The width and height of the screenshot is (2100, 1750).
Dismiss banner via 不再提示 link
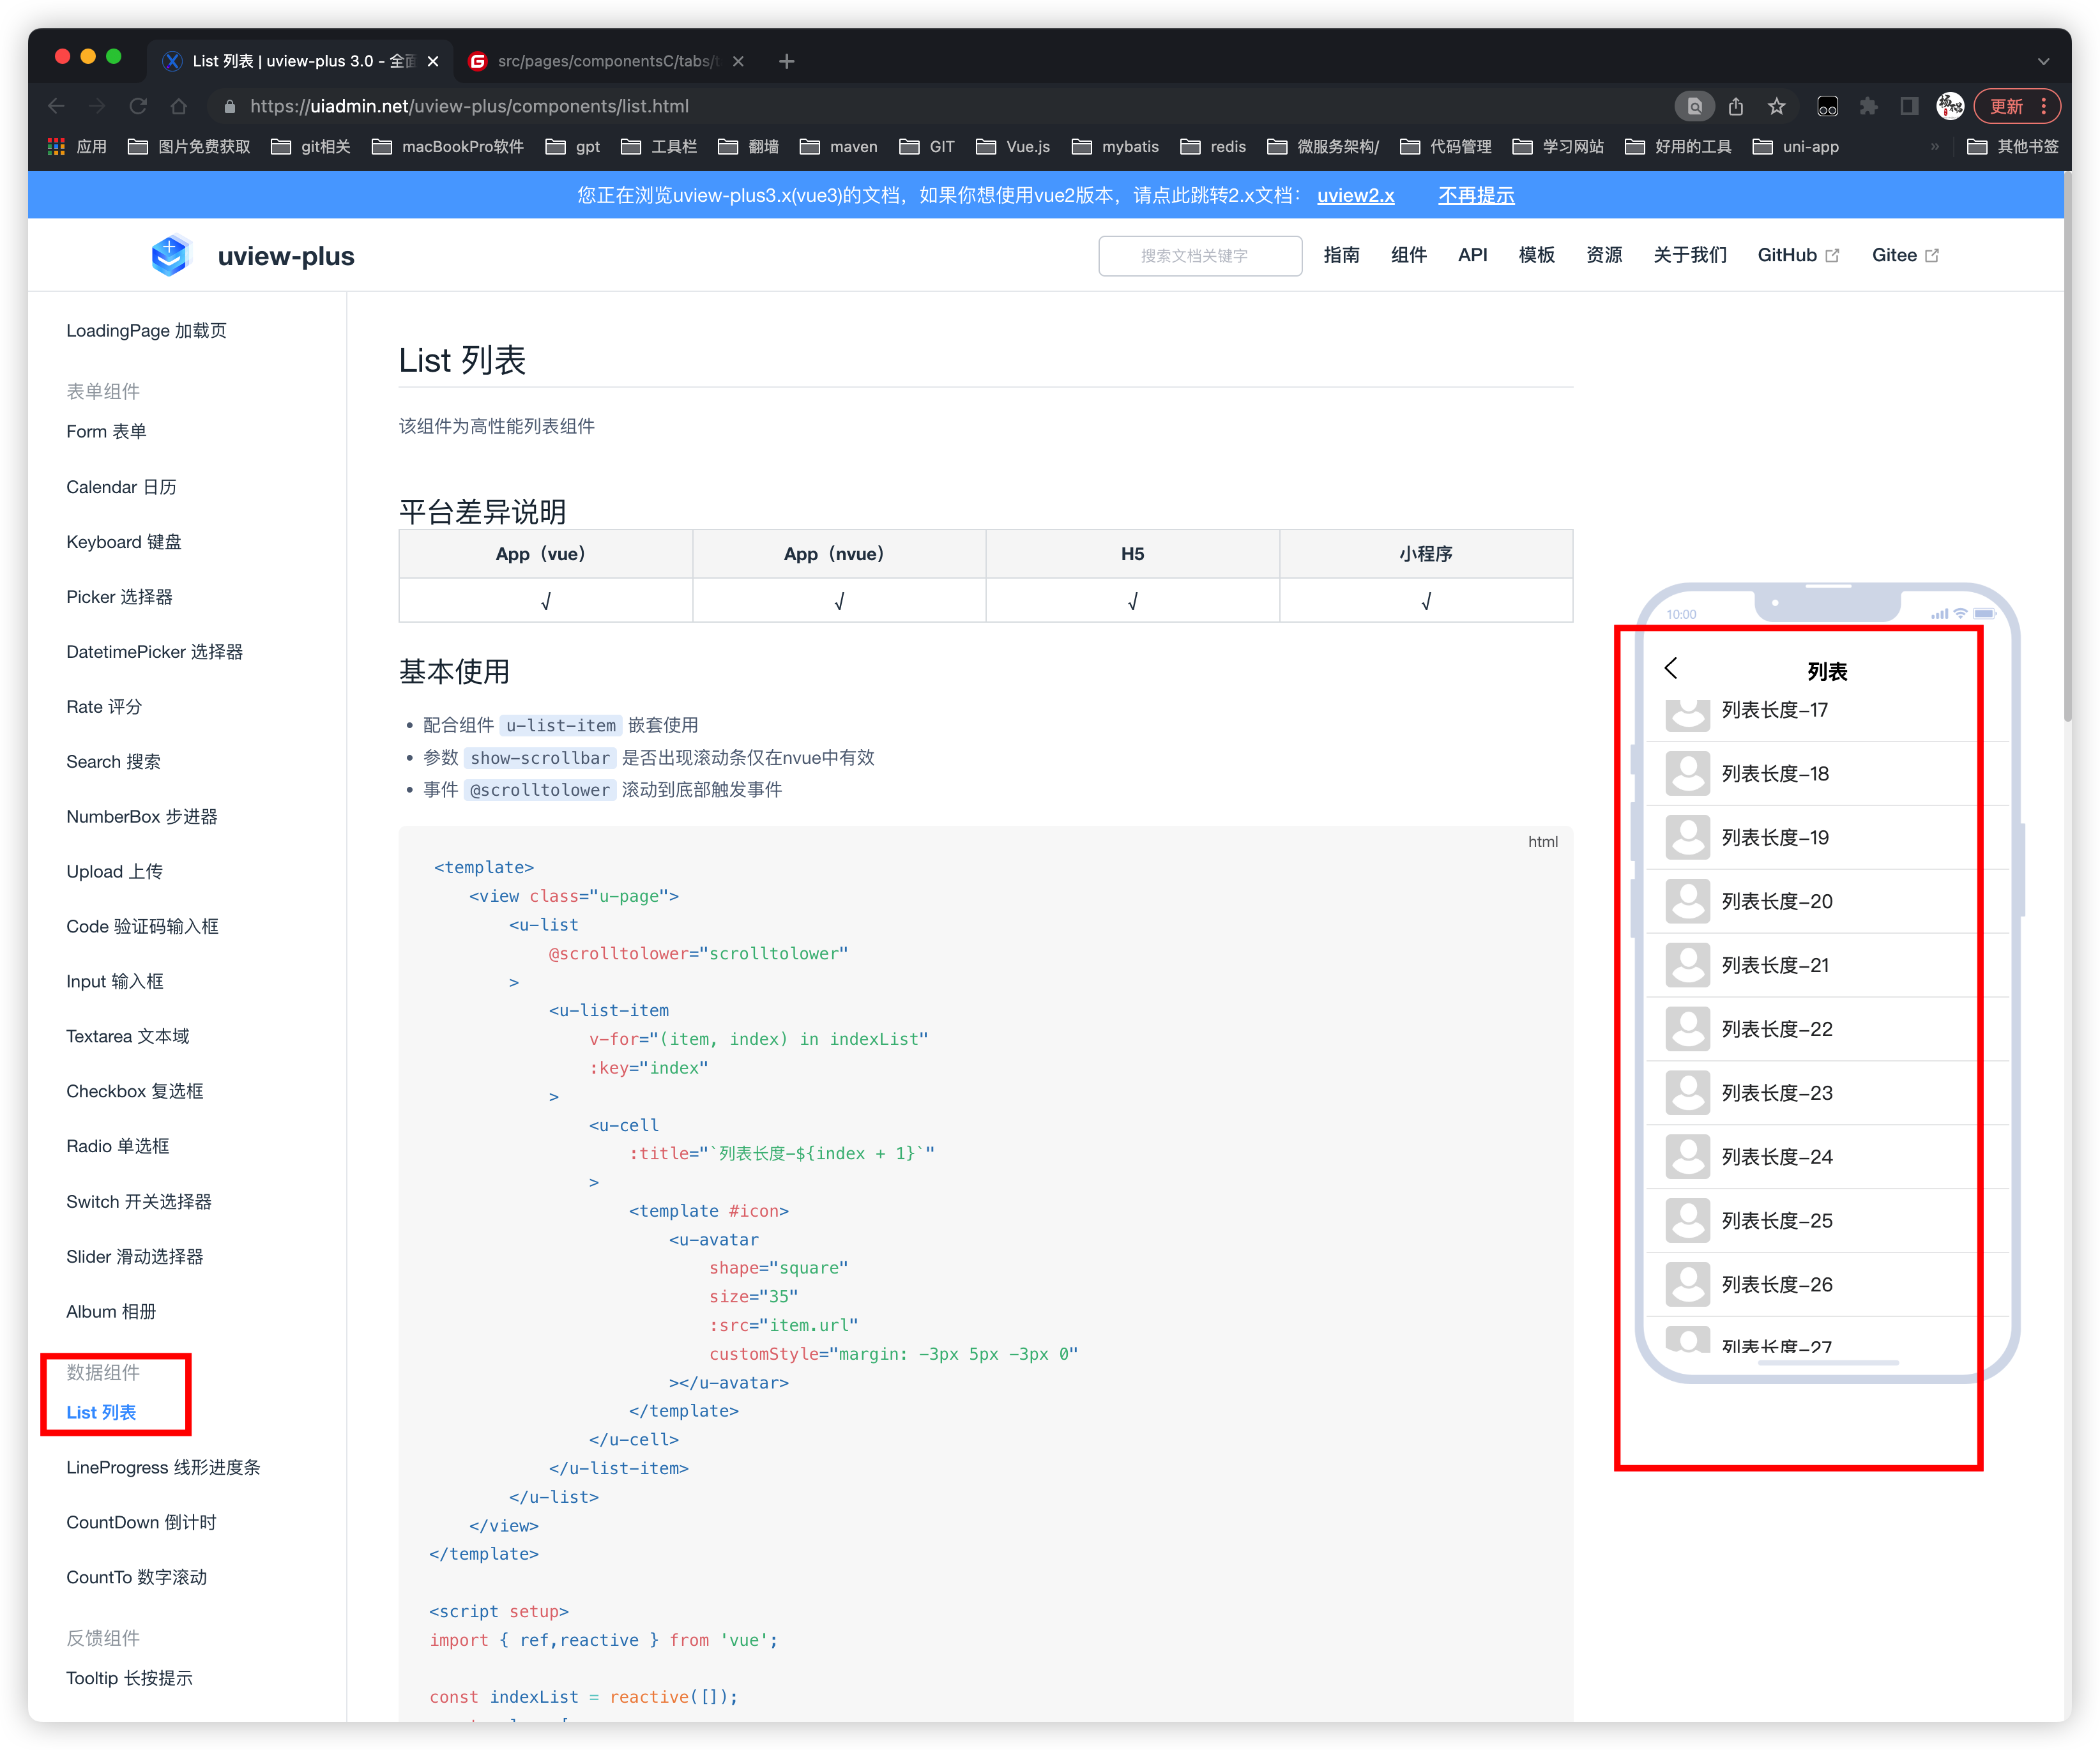(1476, 196)
